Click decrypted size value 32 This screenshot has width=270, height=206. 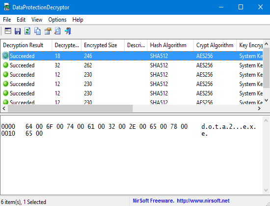point(57,65)
